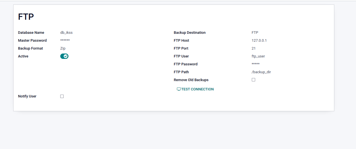Viewport: 356px width, 149px height.
Task: Enable the Remove Old Backups checkbox
Action: (253, 80)
